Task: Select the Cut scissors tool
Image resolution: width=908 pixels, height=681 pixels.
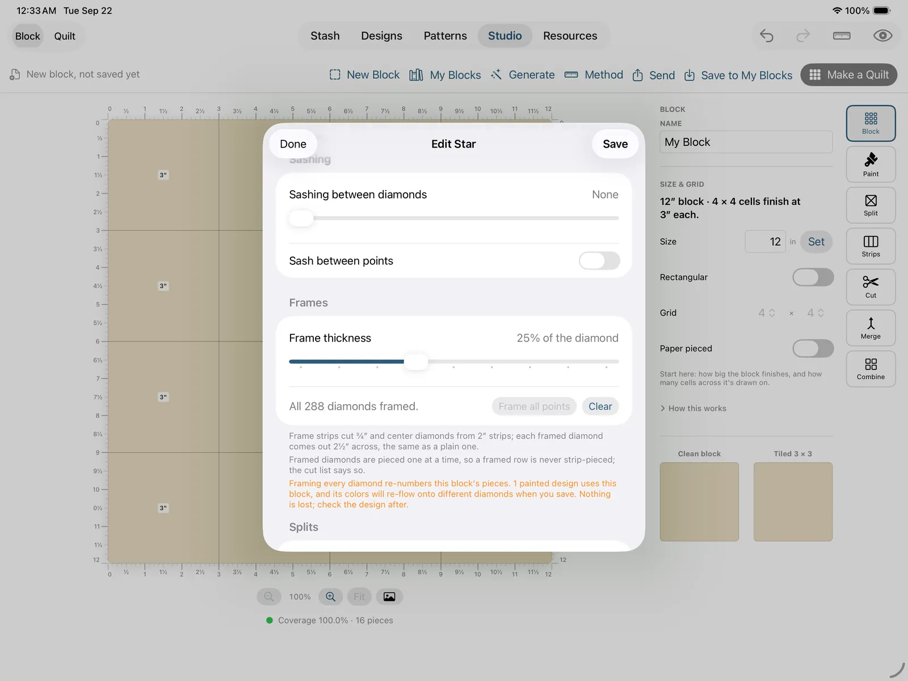Action: click(x=871, y=287)
